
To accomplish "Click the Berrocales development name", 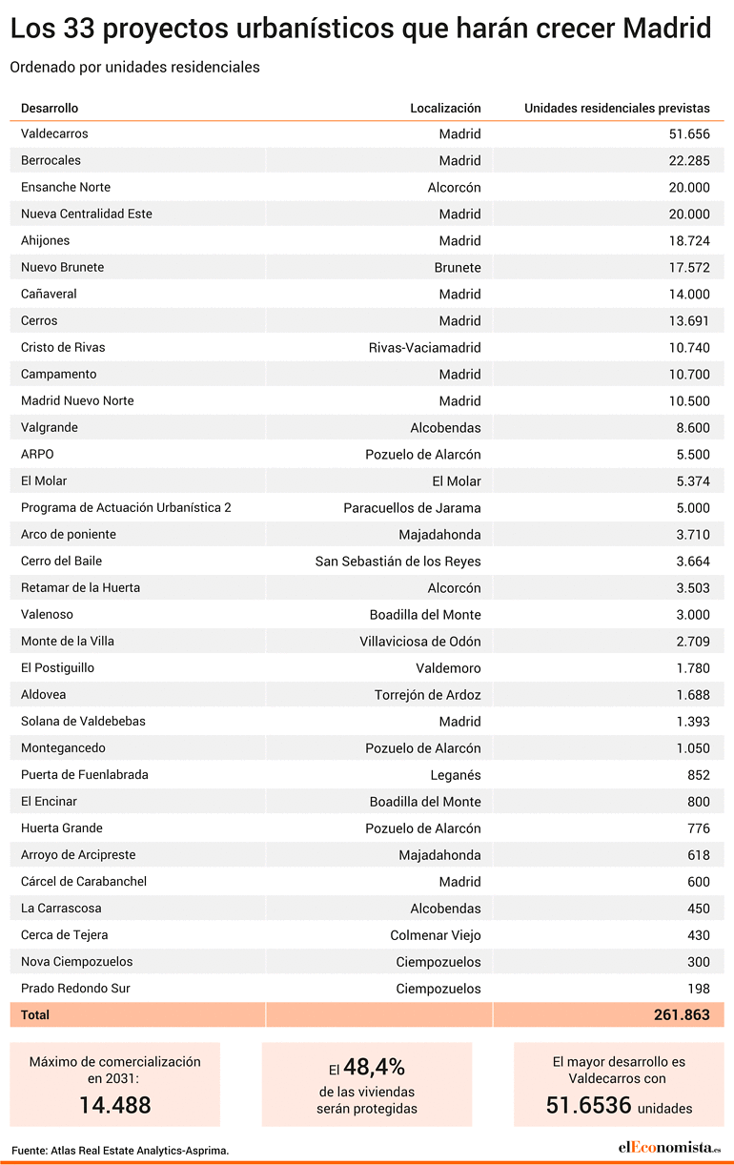I will tap(51, 160).
